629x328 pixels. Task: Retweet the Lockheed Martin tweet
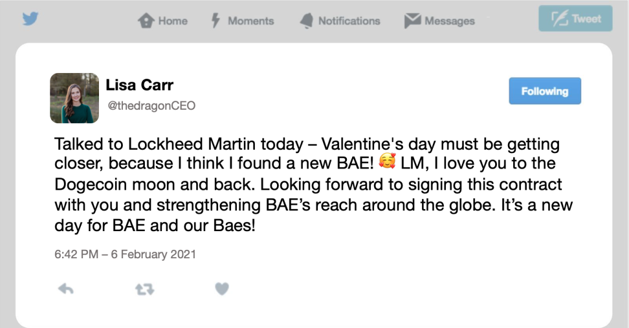[x=144, y=289]
